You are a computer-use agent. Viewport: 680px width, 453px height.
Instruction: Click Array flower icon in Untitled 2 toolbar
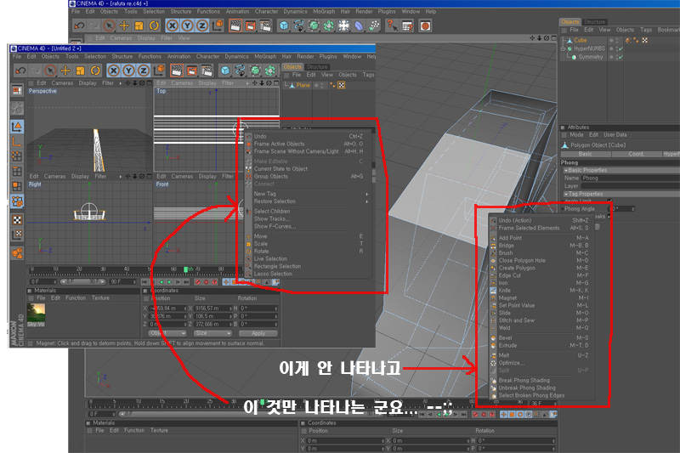pos(270,71)
